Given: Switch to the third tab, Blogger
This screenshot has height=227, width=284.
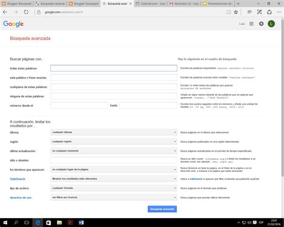Looking at the screenshot, I should pos(84,4).
